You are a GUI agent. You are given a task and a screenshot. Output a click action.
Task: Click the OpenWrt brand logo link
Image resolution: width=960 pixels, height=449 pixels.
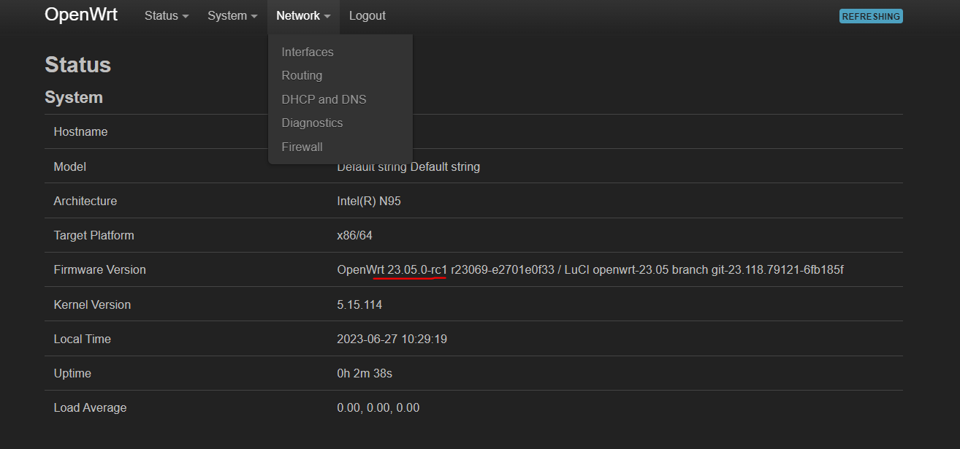click(x=81, y=15)
